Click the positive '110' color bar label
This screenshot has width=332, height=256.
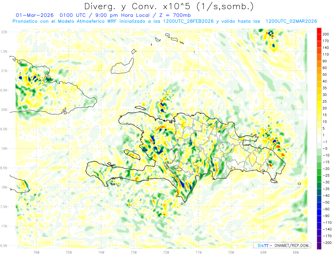pos(326,54)
